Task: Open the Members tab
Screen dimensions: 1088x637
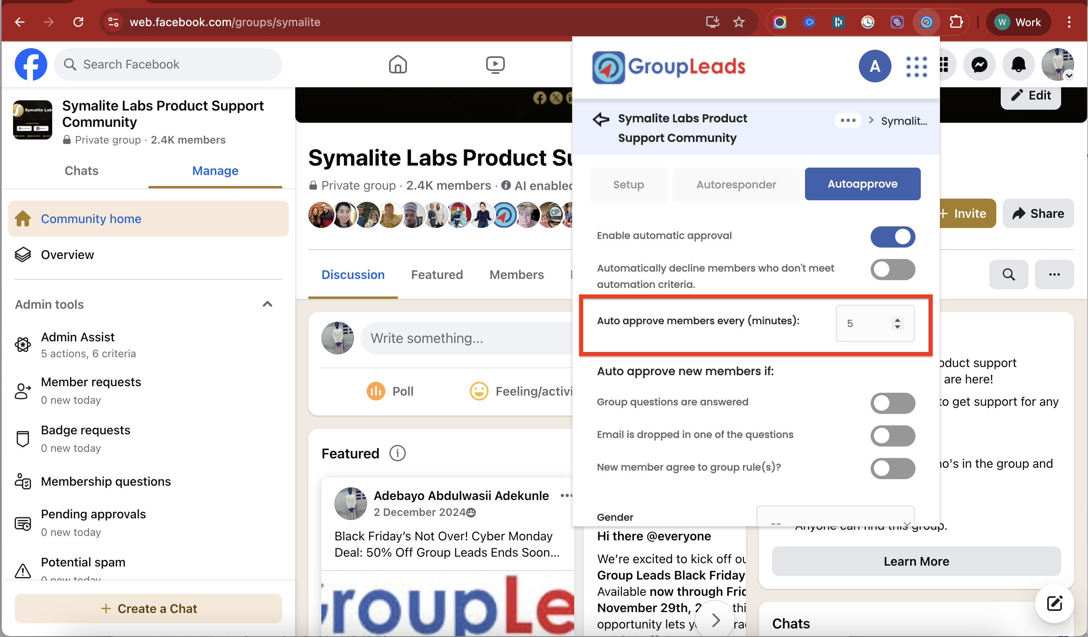Action: pyautogui.click(x=516, y=275)
